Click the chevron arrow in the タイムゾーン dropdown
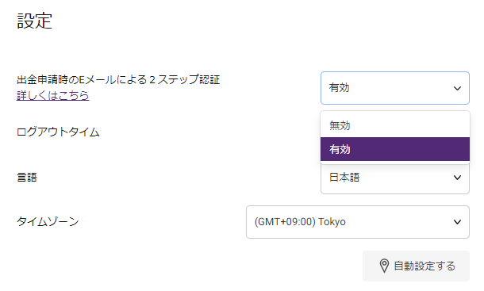 [x=457, y=222]
